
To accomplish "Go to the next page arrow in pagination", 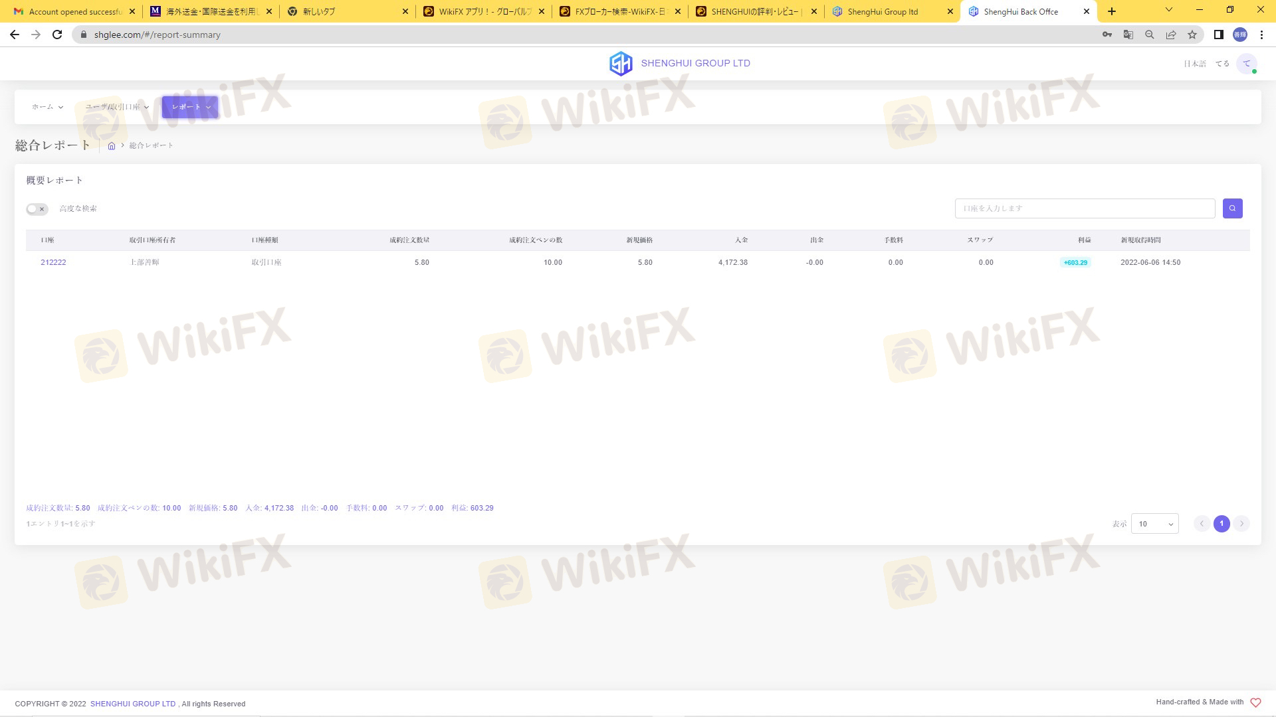I will coord(1241,524).
